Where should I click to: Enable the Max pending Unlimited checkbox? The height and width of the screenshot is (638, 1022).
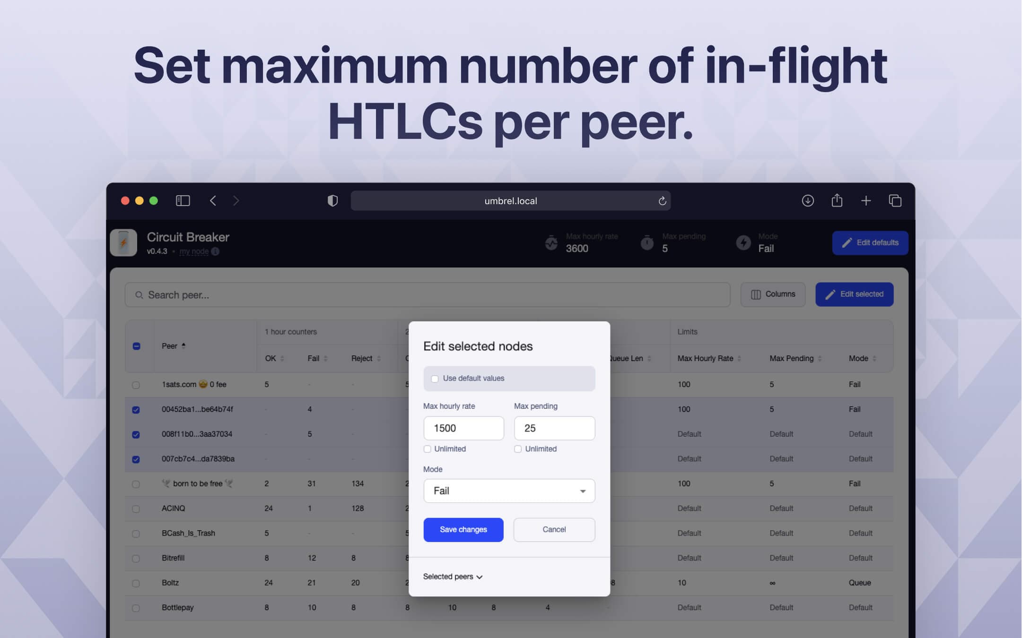pos(518,448)
